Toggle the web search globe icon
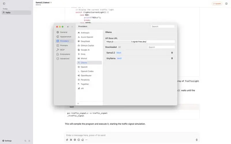The image size is (231, 144). coord(75,140)
